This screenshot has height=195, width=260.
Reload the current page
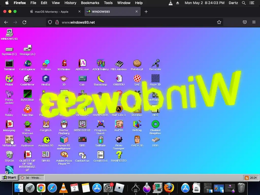(24, 22)
